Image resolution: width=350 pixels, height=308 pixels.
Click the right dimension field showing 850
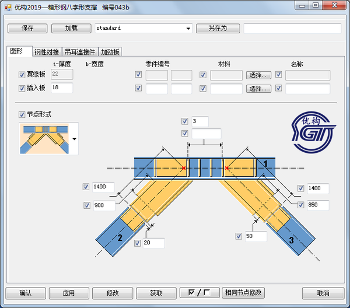[x=317, y=205]
